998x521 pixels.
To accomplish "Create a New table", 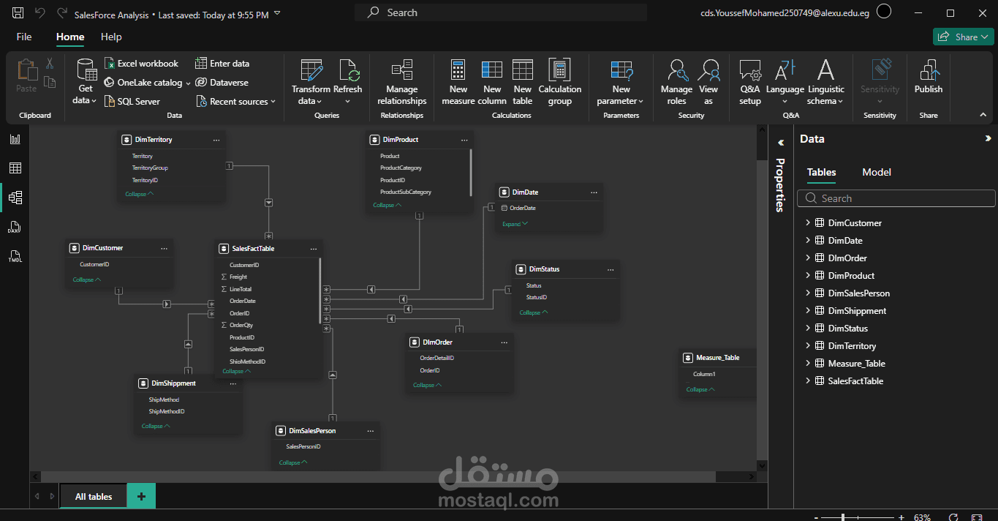I will pyautogui.click(x=522, y=82).
